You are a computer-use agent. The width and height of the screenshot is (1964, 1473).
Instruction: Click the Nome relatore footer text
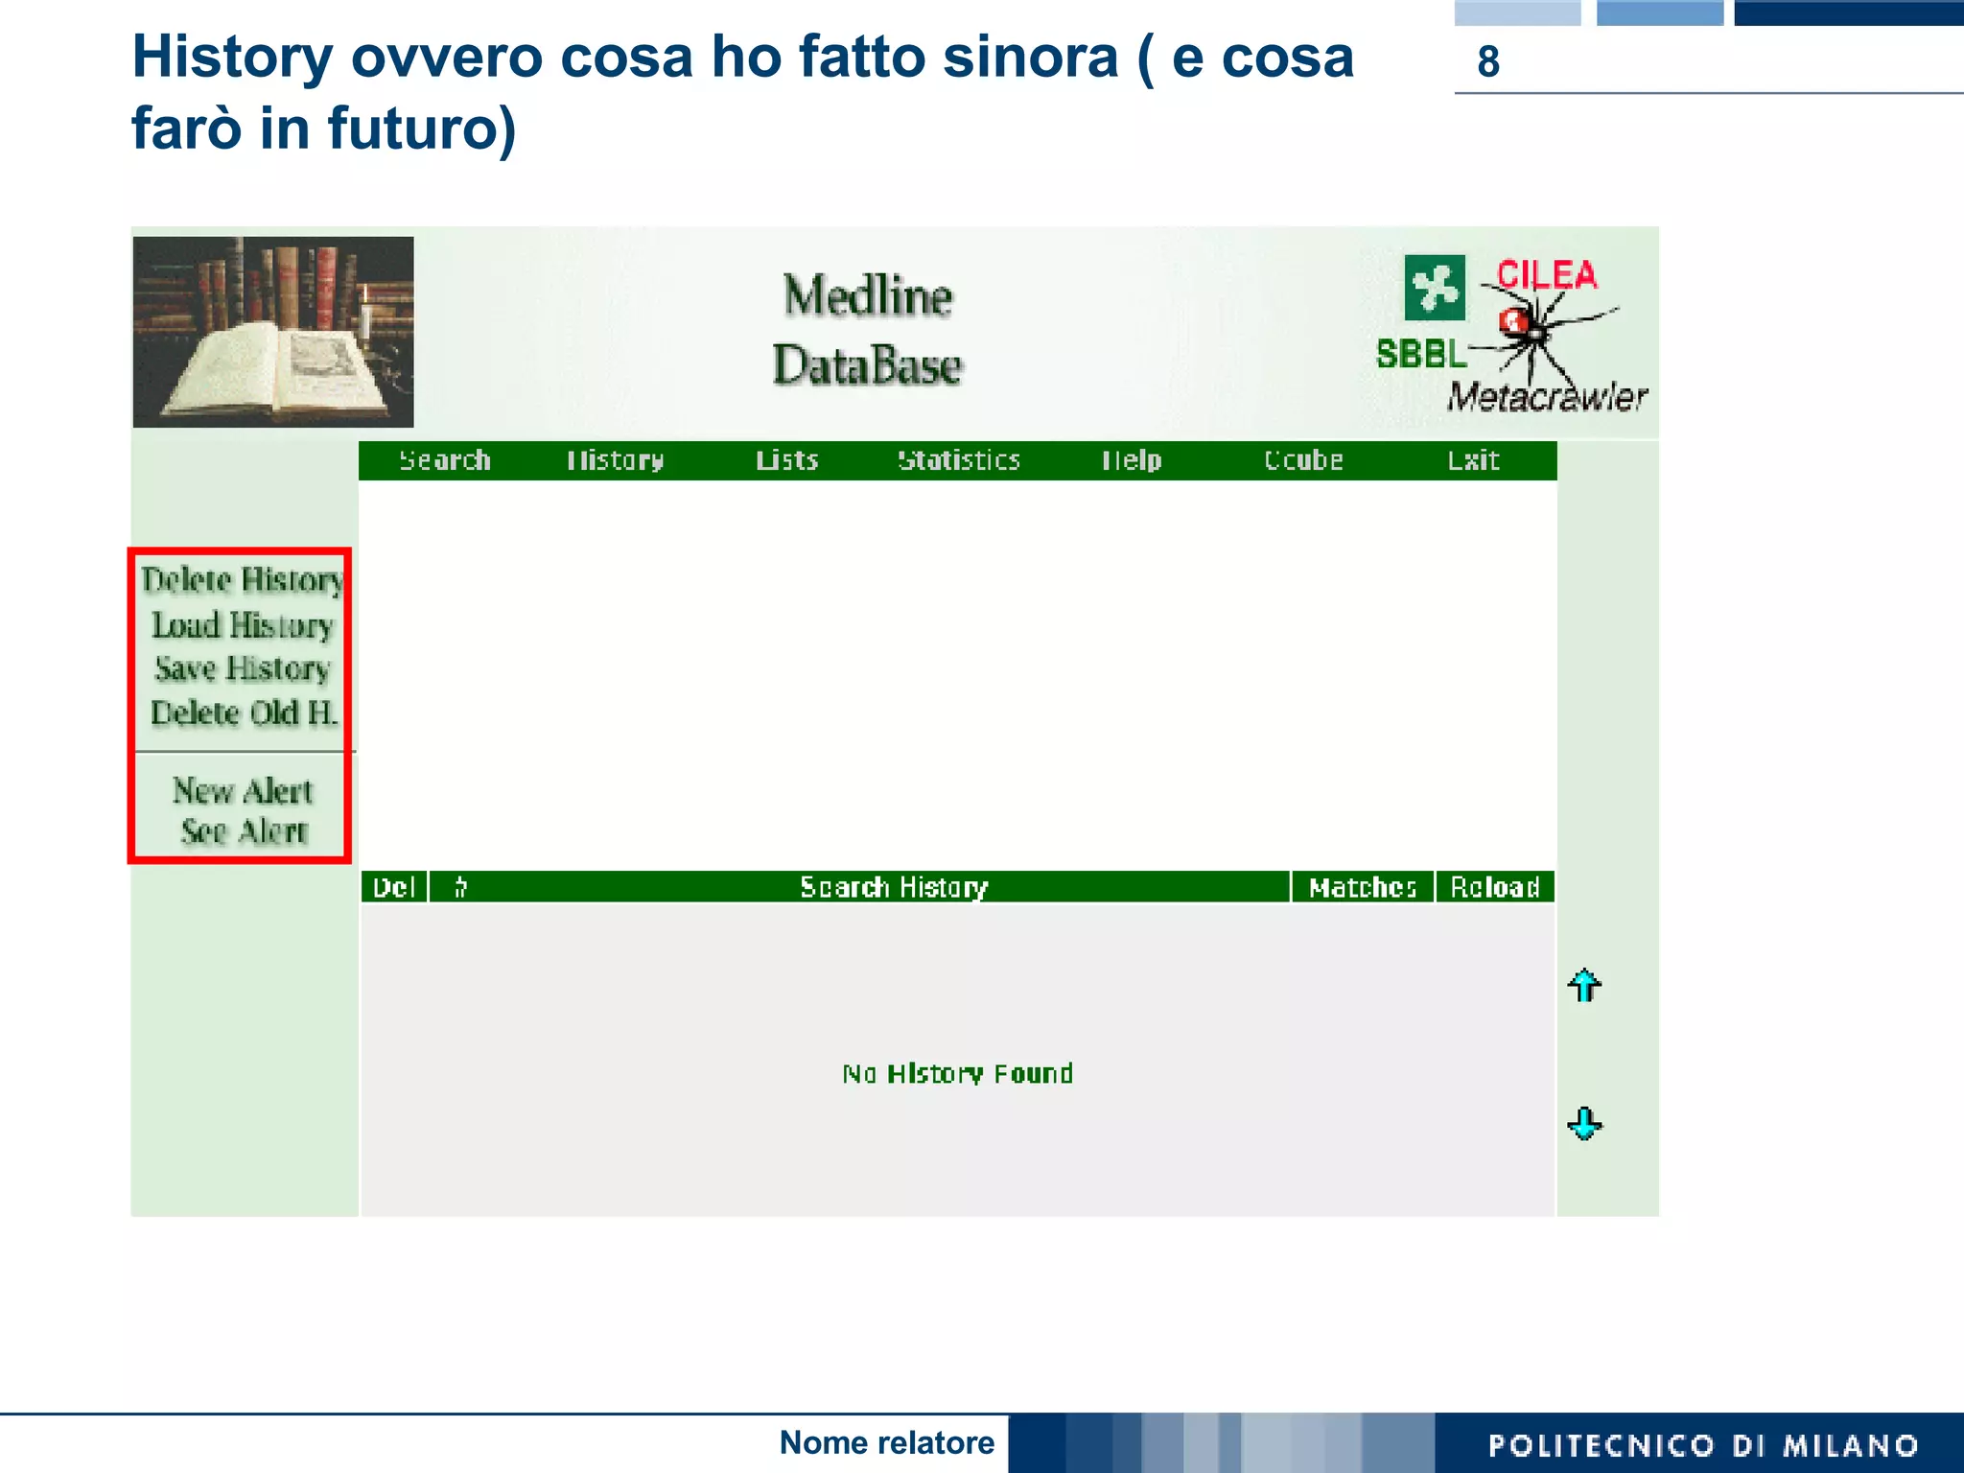tap(887, 1442)
